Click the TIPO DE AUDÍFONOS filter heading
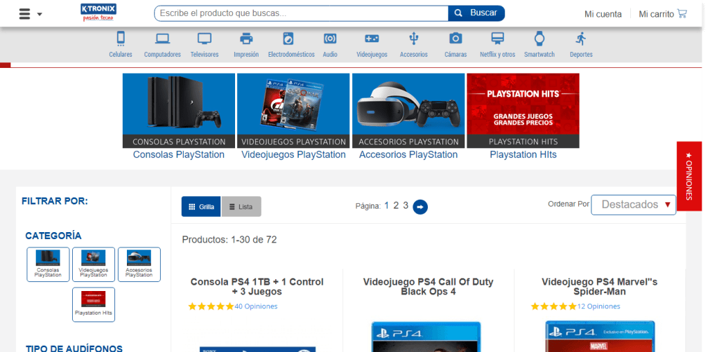 73,349
